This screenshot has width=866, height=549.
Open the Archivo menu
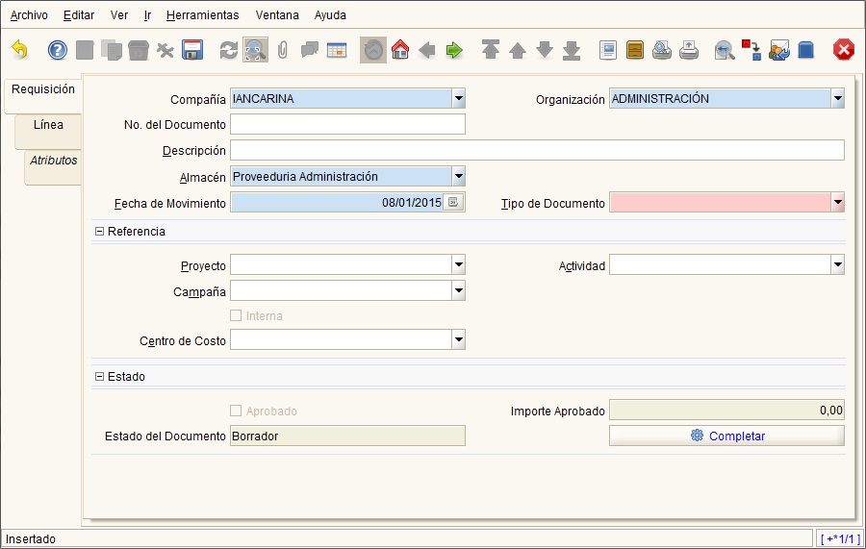tap(29, 15)
